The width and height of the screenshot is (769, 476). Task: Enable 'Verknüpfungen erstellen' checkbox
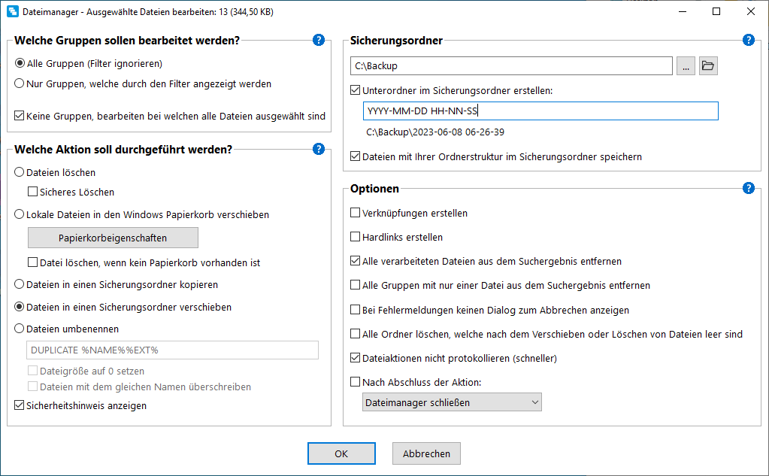tap(356, 214)
